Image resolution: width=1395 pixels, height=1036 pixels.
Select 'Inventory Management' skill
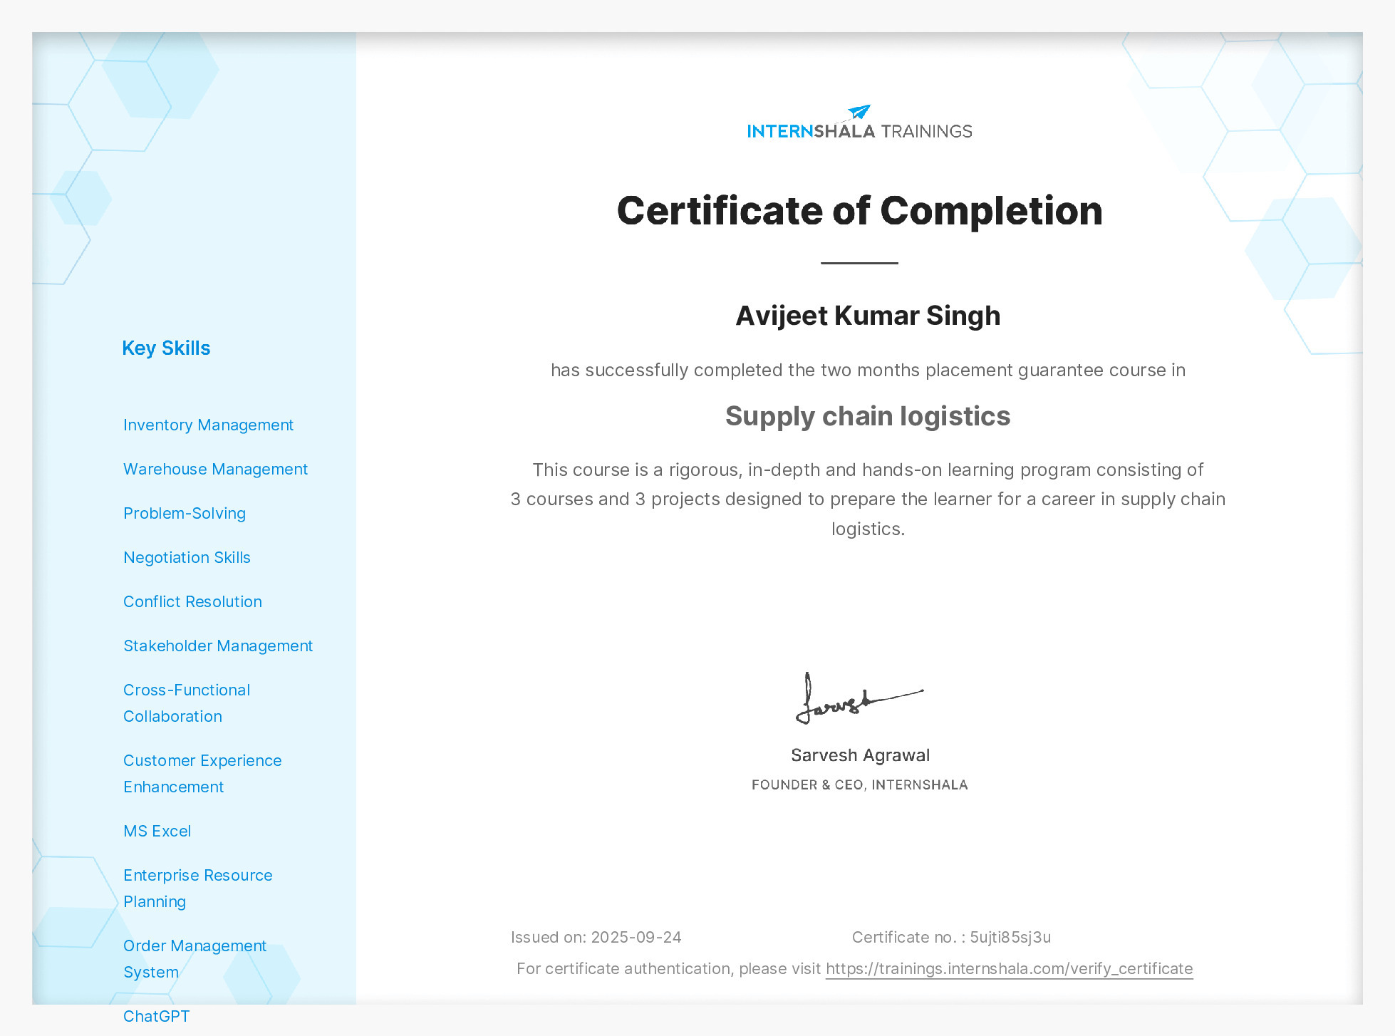coord(208,425)
